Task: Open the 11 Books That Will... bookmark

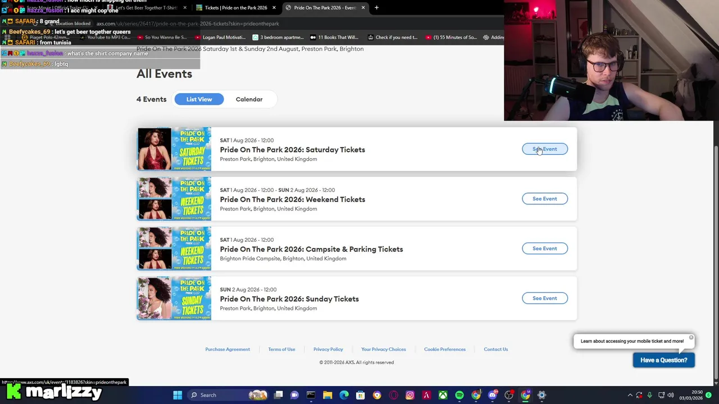Action: 334,38
